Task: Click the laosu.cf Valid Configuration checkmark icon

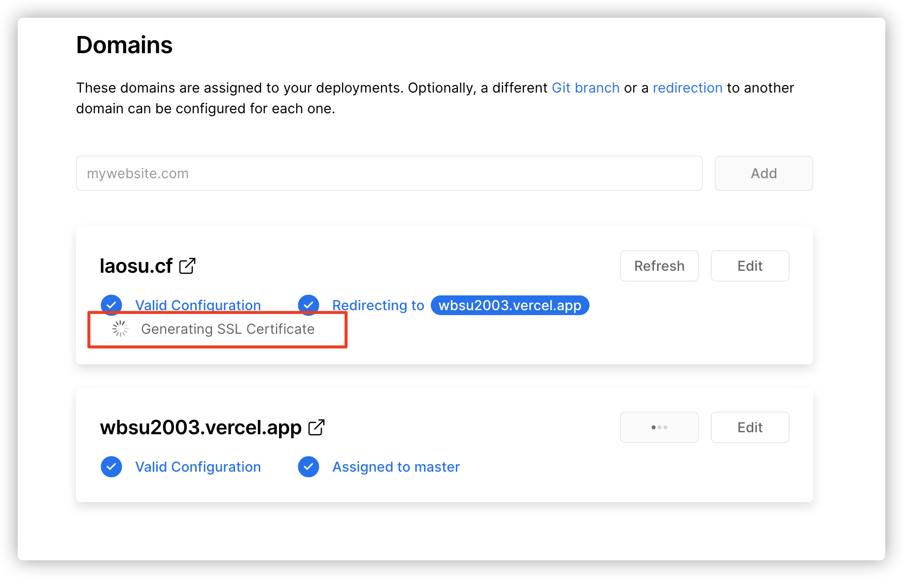Action: point(111,304)
